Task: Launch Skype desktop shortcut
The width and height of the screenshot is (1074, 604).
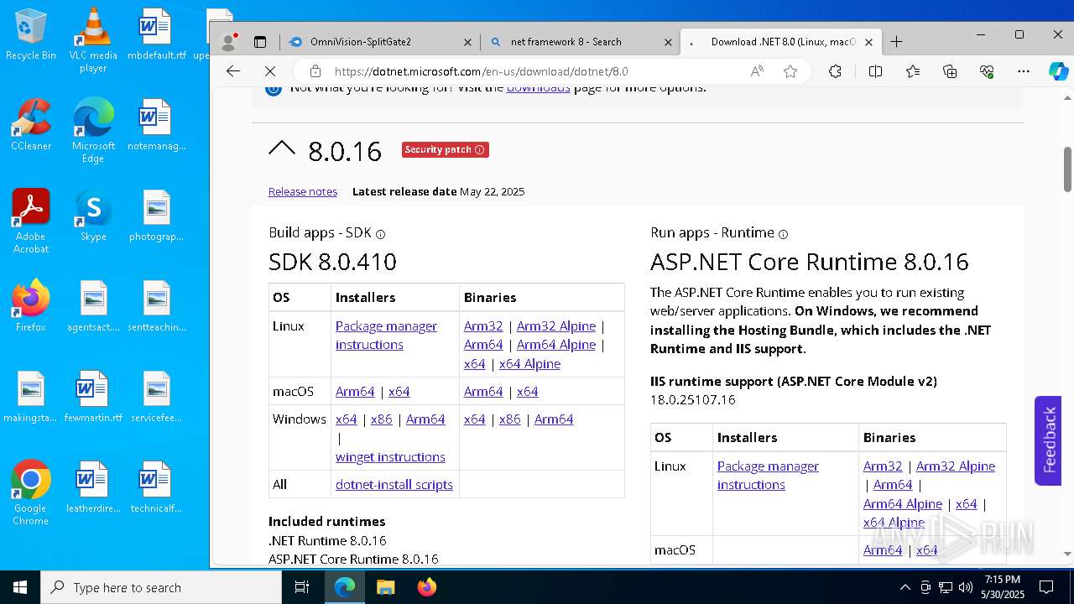Action: 93,216
